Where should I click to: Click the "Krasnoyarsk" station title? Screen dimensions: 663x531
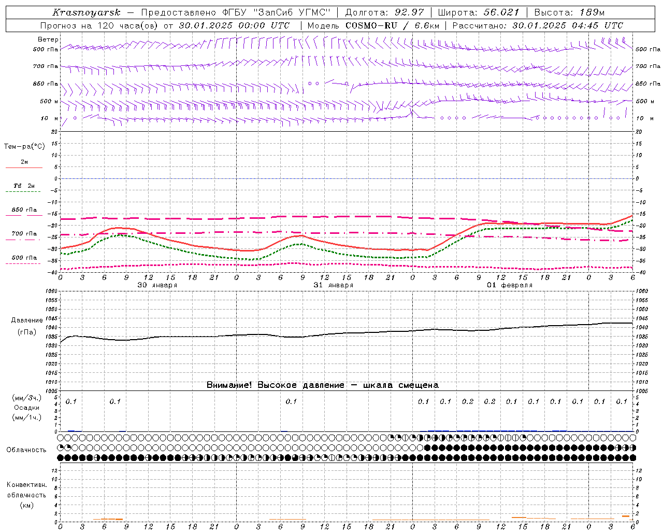[87, 12]
